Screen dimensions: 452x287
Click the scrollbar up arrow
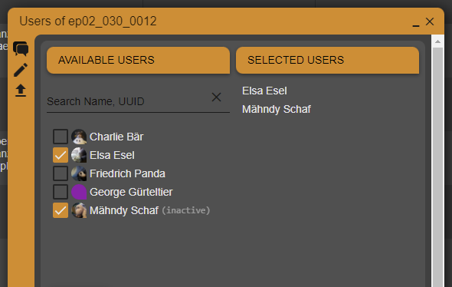[x=437, y=41]
